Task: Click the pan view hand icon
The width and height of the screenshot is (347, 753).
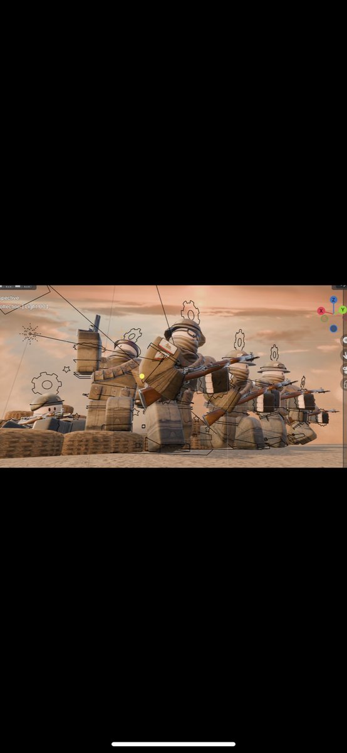Action: (x=344, y=355)
